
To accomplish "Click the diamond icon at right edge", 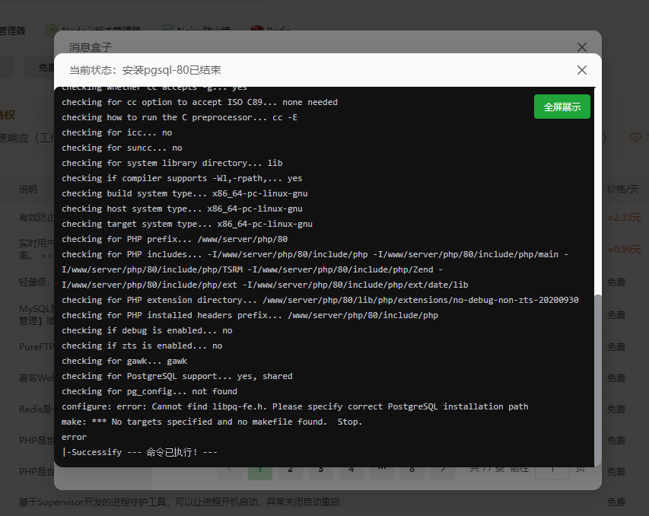I will coord(635,138).
